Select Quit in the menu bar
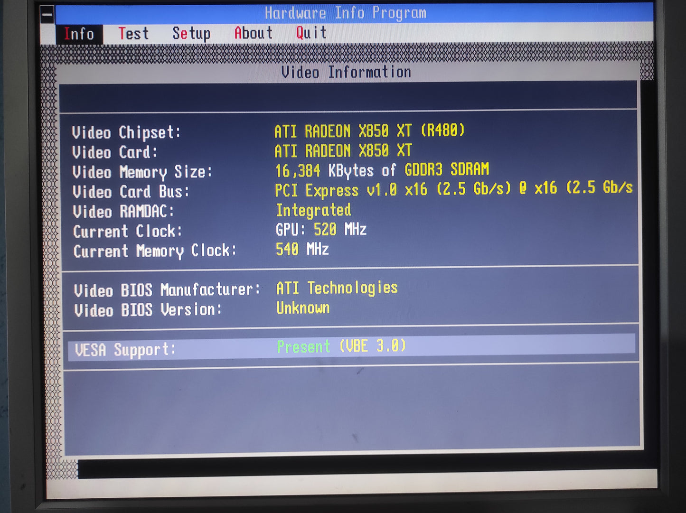Image resolution: width=686 pixels, height=513 pixels. click(x=311, y=33)
